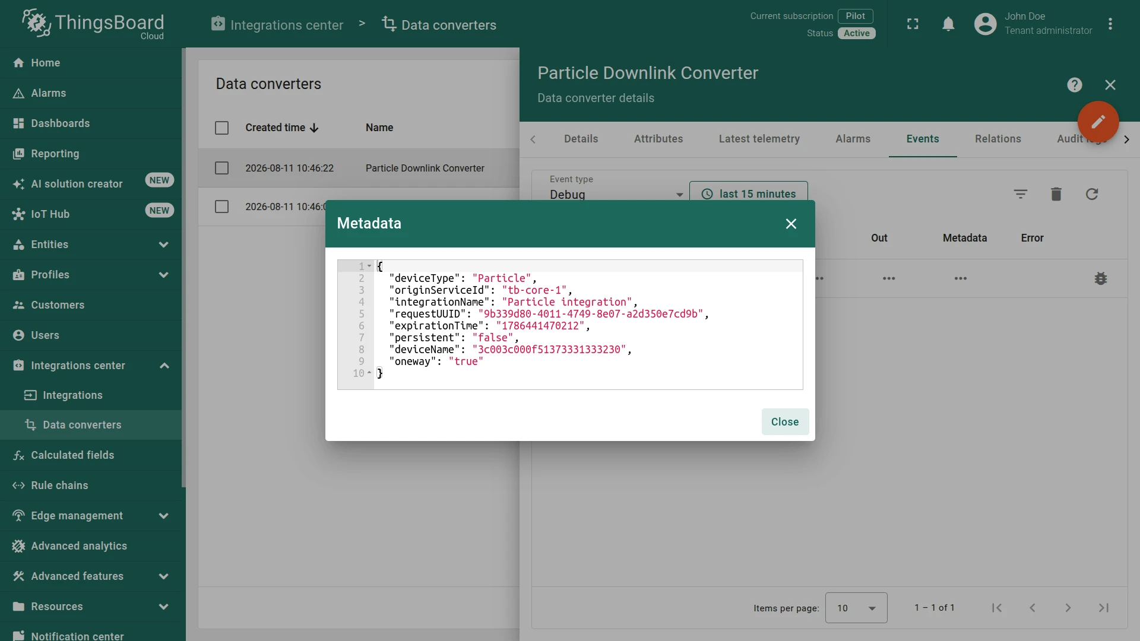Viewport: 1140px width, 641px height.
Task: Toggle the select-all converters checkbox
Action: (x=221, y=128)
